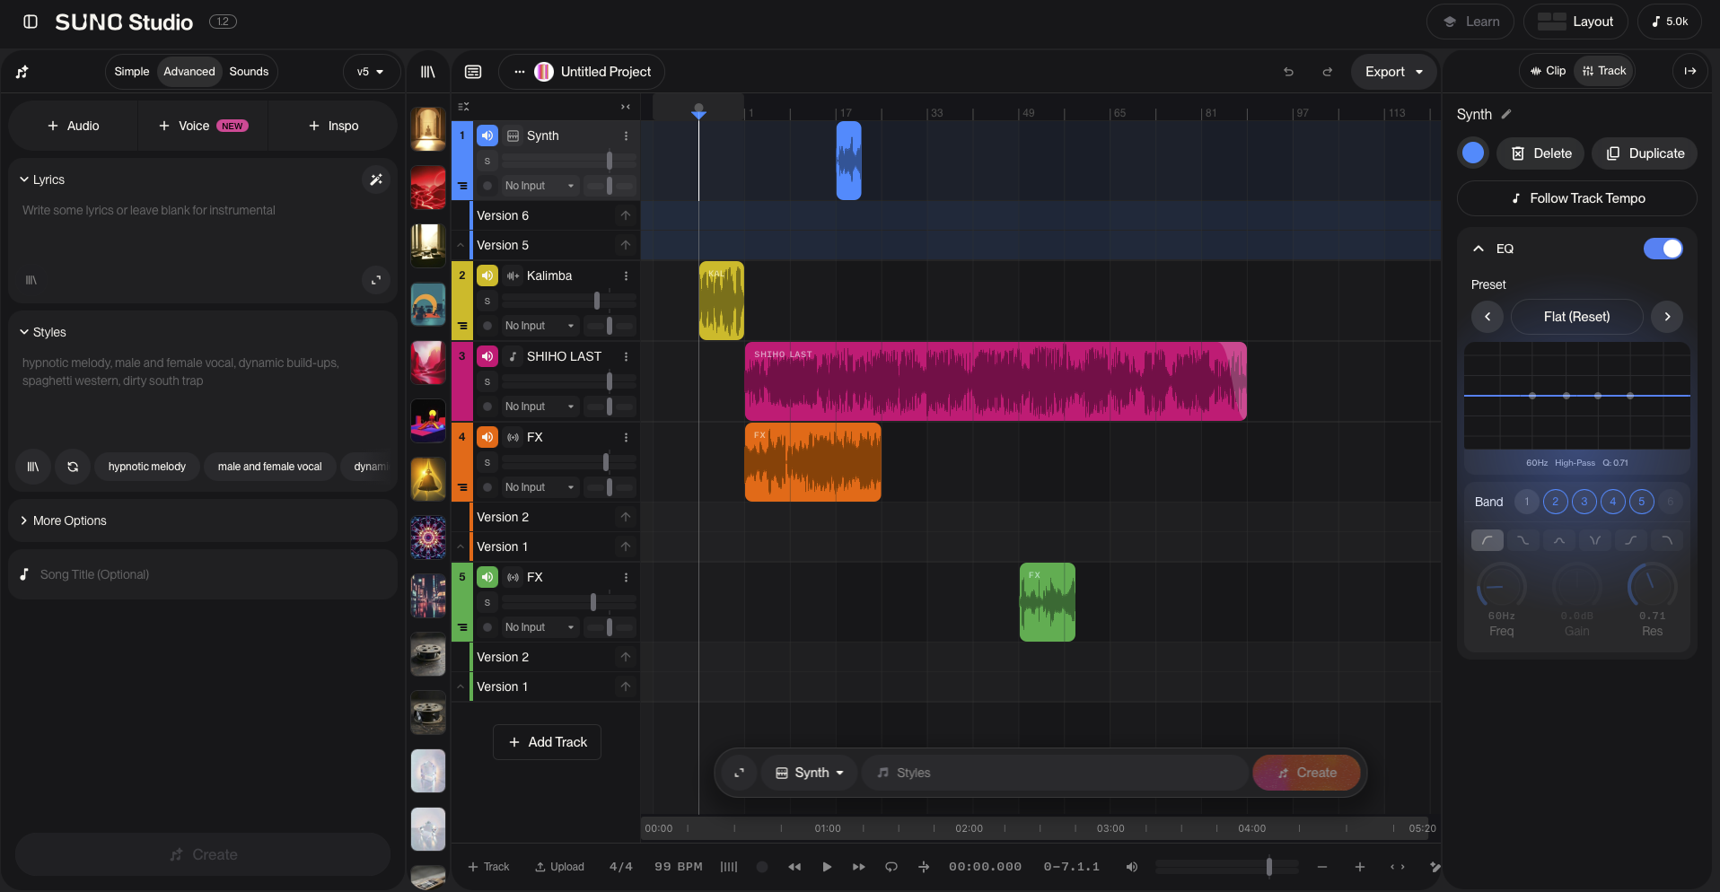Open the v5 model version dropdown
1720x892 pixels.
coord(370,72)
